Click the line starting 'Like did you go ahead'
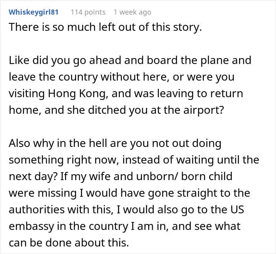Viewport: 276px width, 254px height. [x=130, y=60]
